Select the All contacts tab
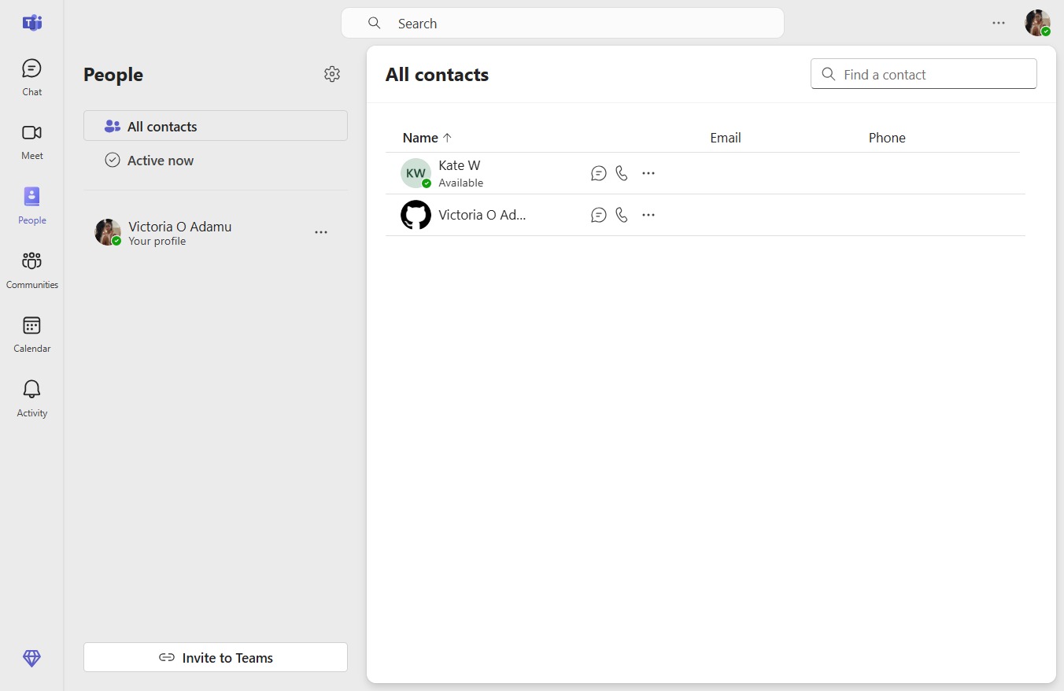 pyautogui.click(x=216, y=126)
